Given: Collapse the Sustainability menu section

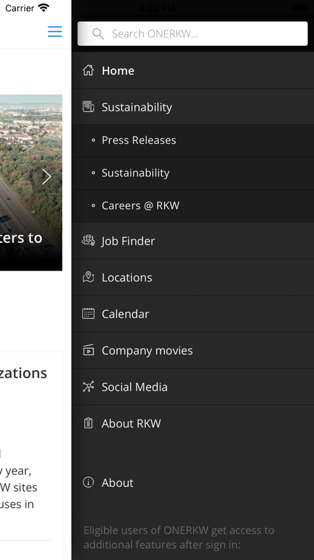Looking at the screenshot, I should tap(193, 107).
